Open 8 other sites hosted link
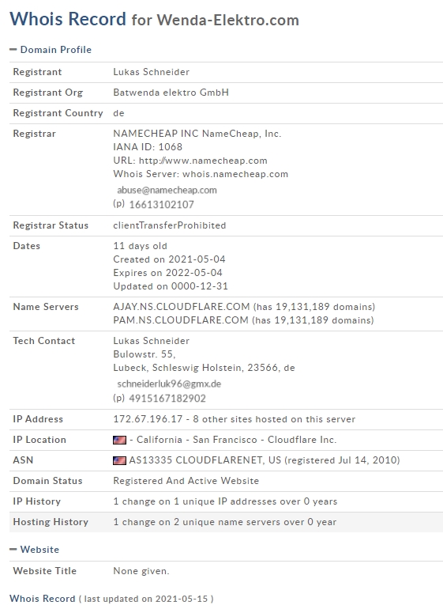This screenshot has width=443, height=609. click(274, 419)
